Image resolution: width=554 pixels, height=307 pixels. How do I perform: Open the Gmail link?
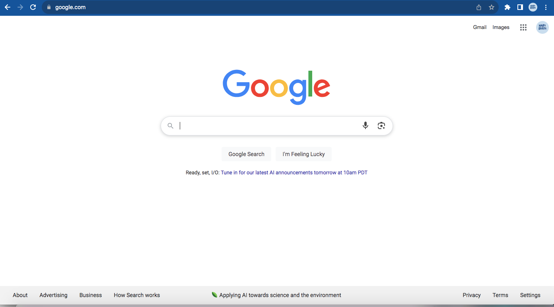pos(480,27)
